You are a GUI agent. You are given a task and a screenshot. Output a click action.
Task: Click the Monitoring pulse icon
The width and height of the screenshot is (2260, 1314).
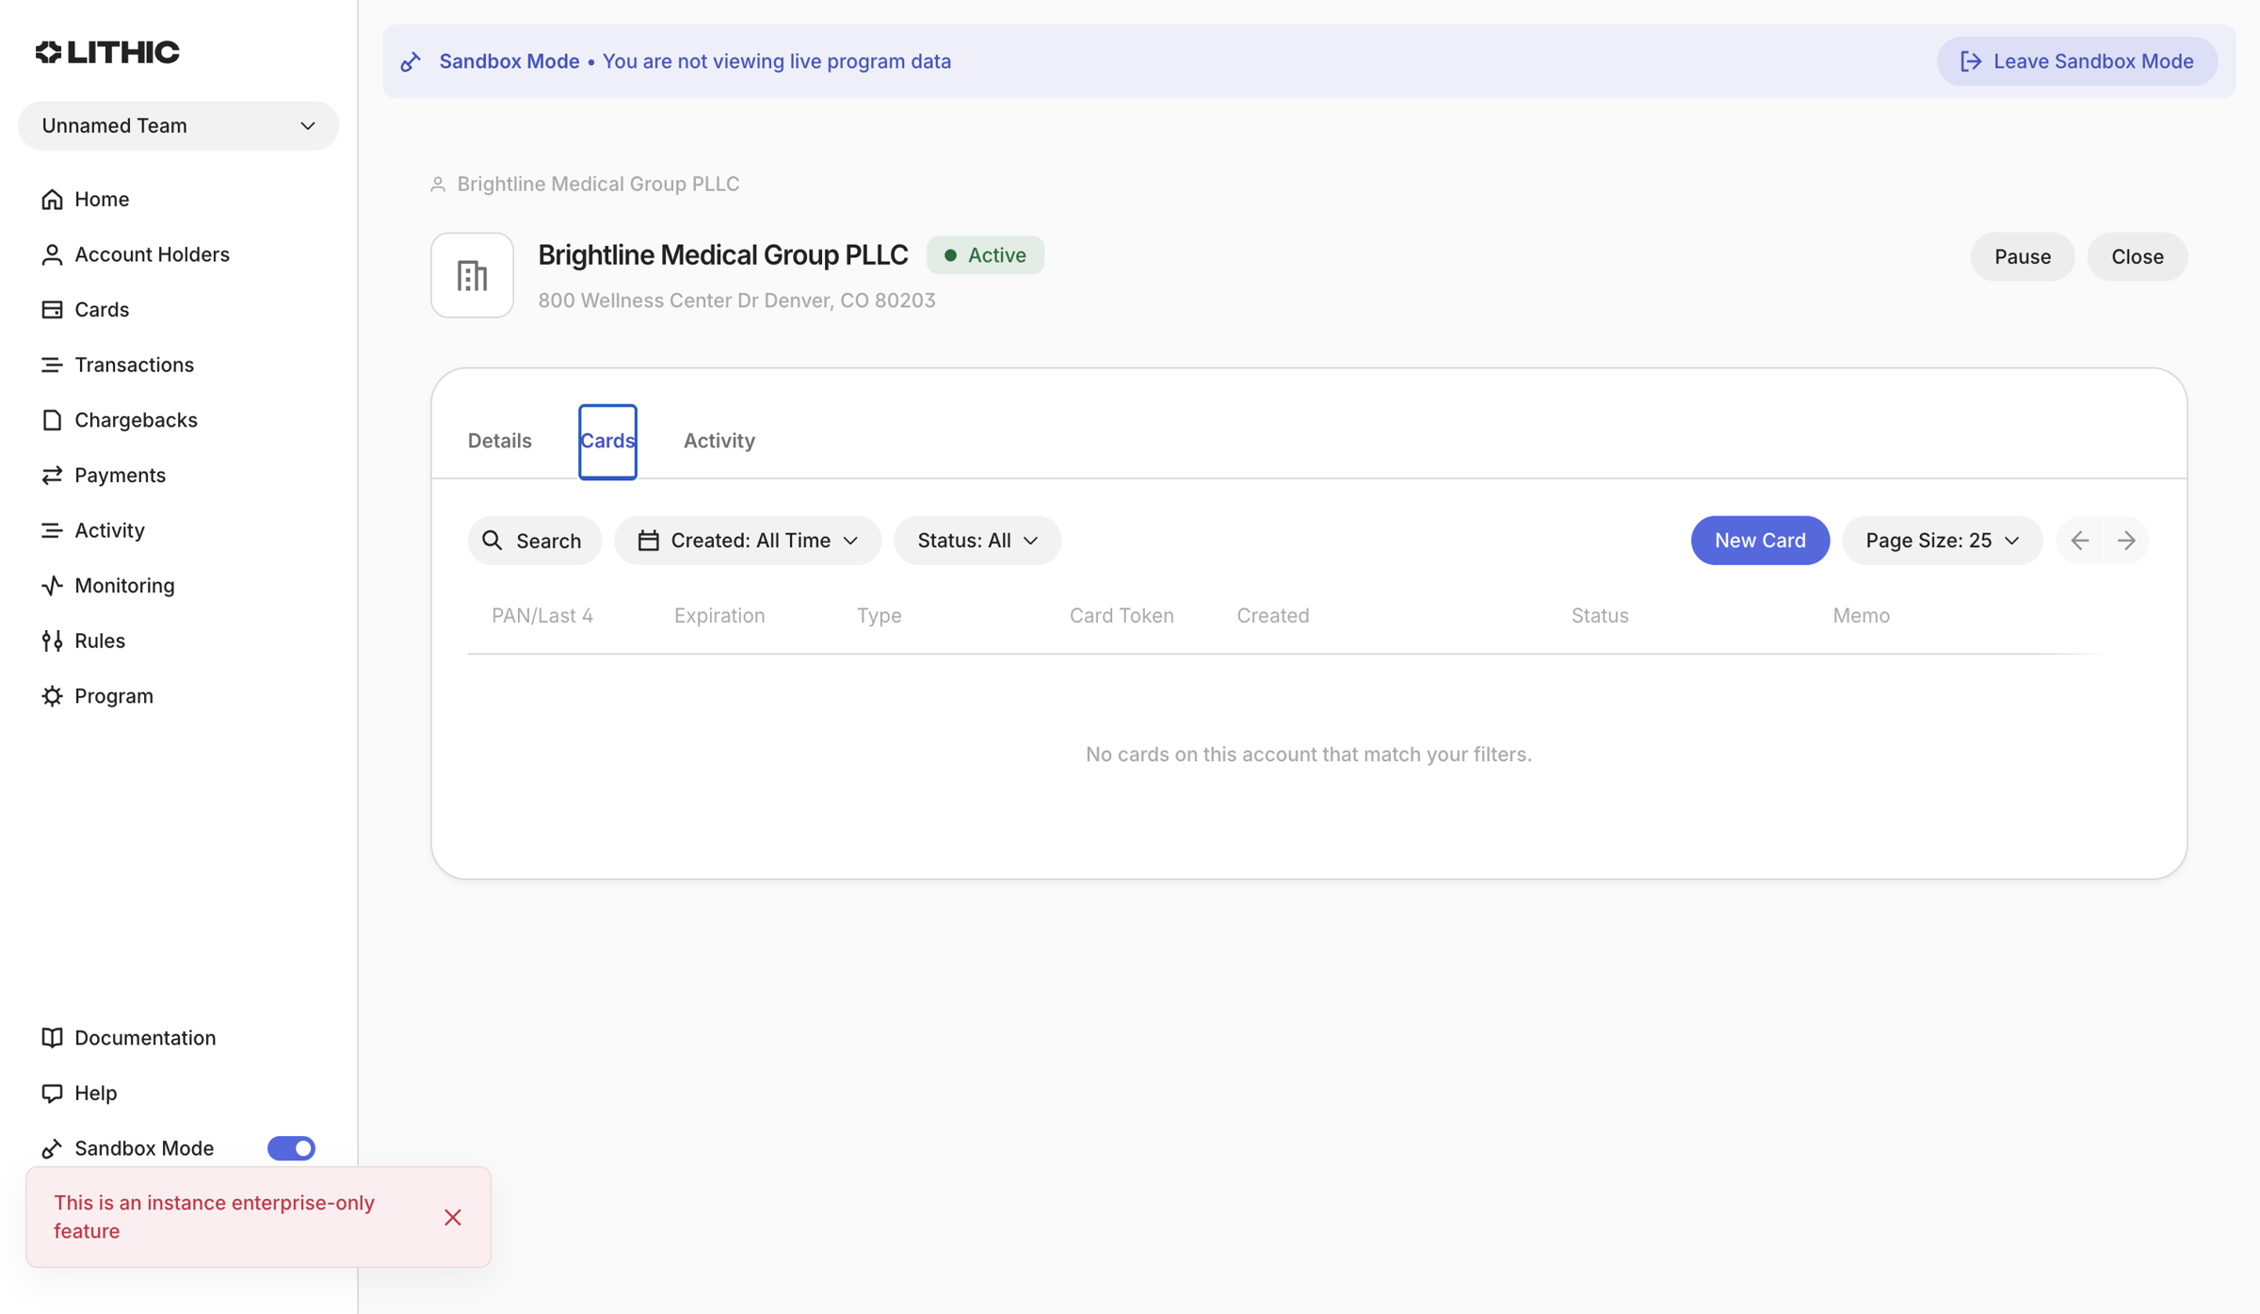[52, 585]
